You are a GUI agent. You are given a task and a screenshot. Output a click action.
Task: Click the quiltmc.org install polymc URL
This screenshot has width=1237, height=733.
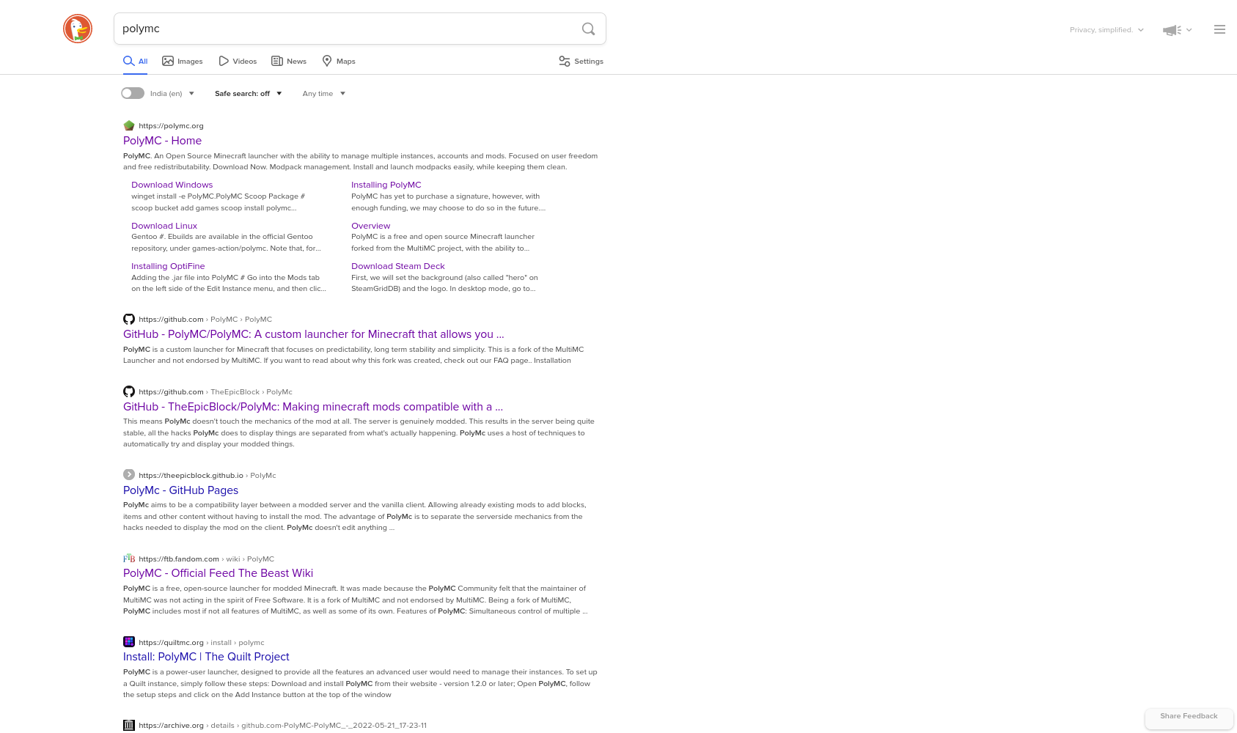[x=201, y=643]
